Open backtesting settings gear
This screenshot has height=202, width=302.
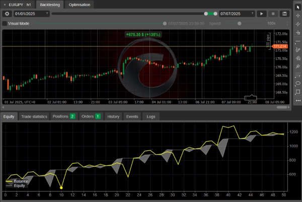pyautogui.click(x=7, y=14)
